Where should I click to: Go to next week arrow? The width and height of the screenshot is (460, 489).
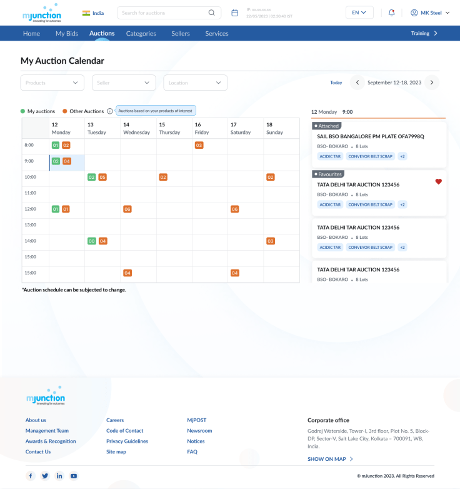[x=431, y=83]
